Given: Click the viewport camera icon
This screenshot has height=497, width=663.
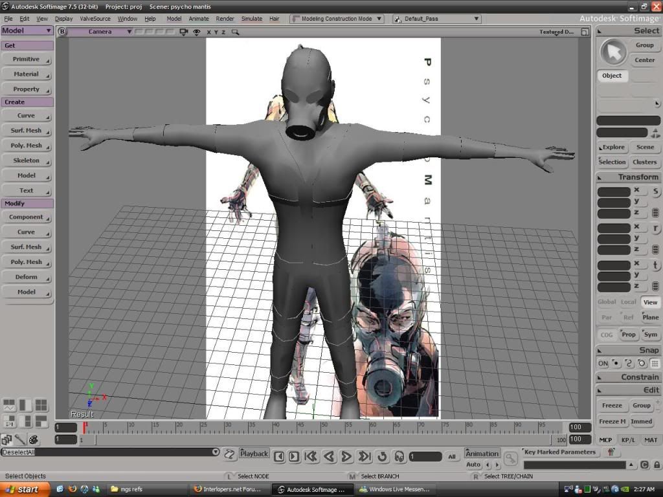Looking at the screenshot, I should [x=184, y=32].
